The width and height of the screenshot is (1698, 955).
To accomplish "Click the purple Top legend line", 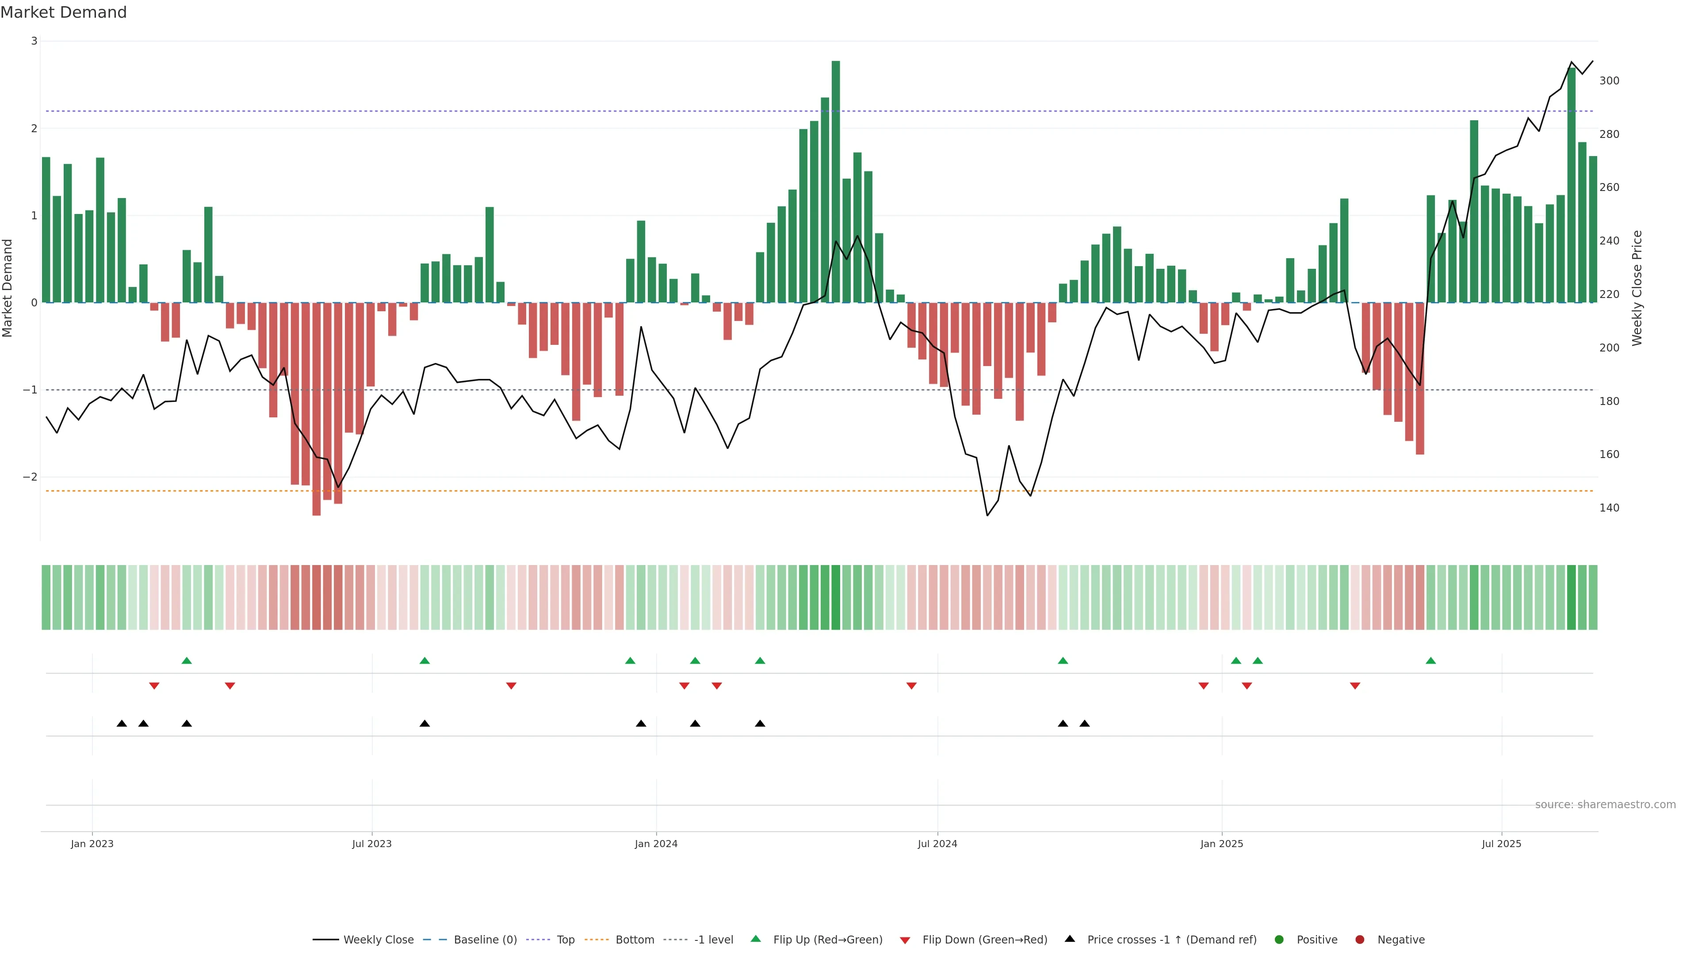I will (539, 940).
